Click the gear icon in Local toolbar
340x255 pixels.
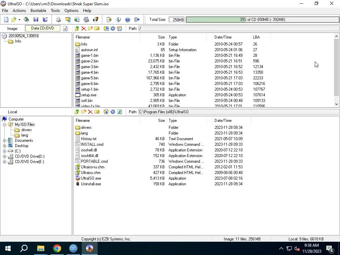tap(113, 112)
